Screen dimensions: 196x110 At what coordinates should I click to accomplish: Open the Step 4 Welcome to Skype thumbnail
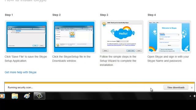pyautogui.click(x=169, y=37)
